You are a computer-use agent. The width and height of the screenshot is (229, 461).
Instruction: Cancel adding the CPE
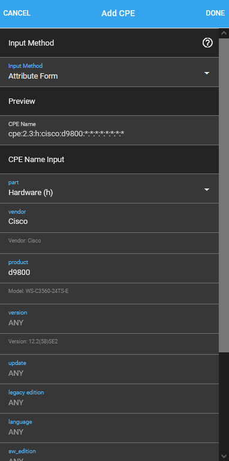pos(17,13)
